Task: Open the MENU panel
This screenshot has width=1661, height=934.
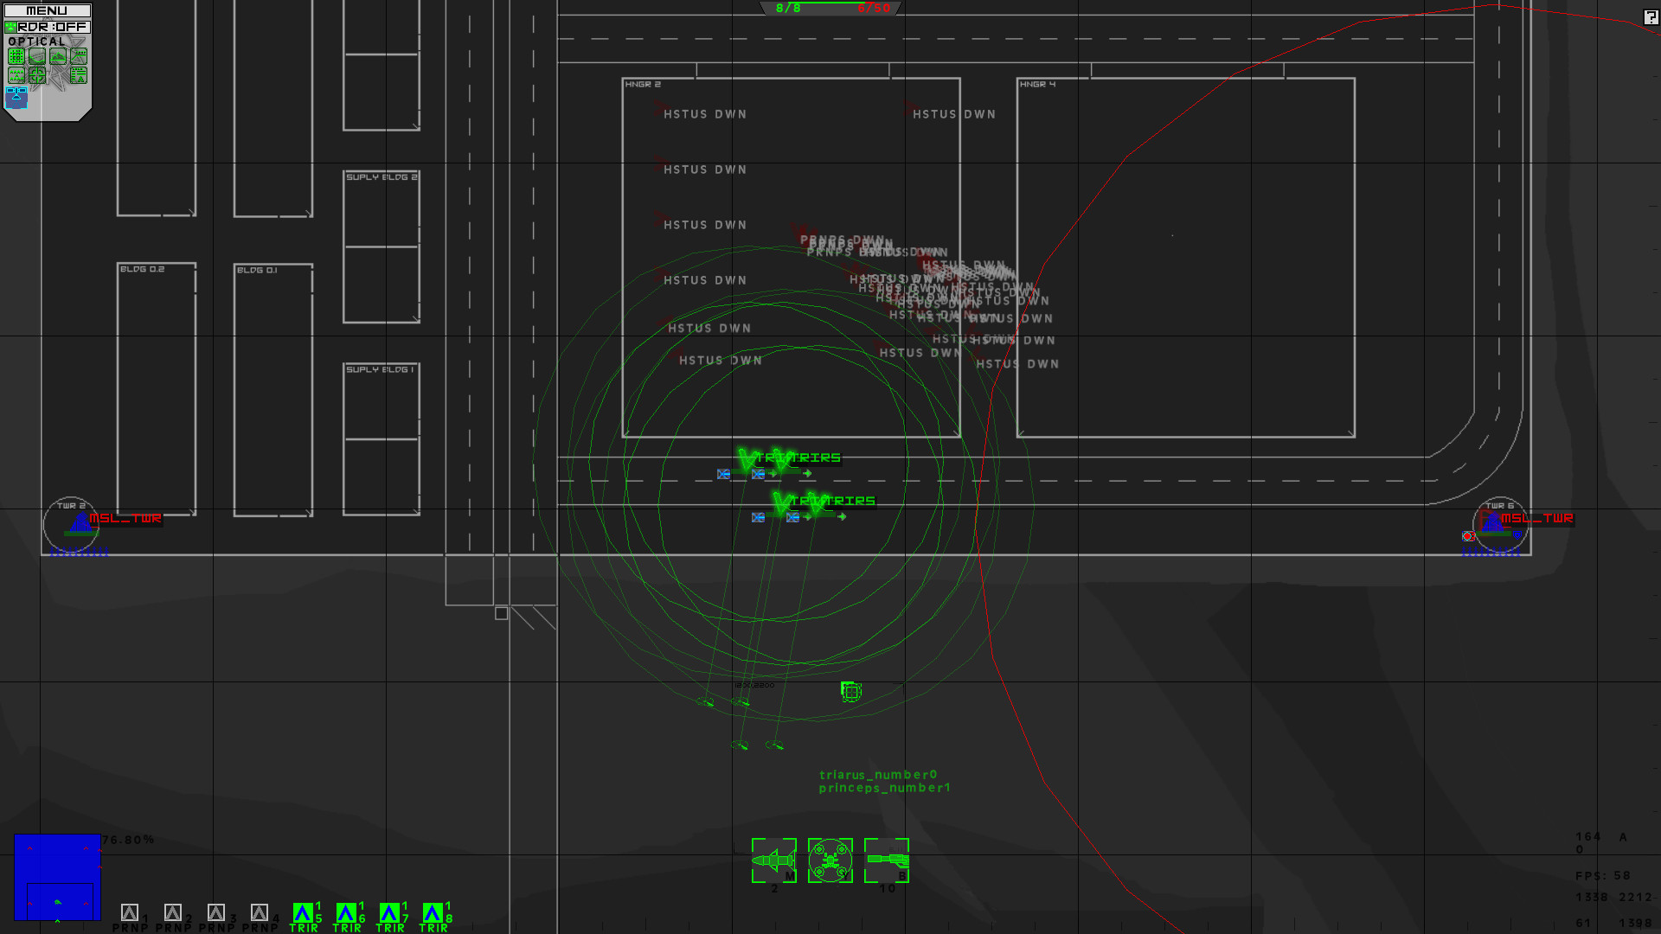Action: [48, 10]
